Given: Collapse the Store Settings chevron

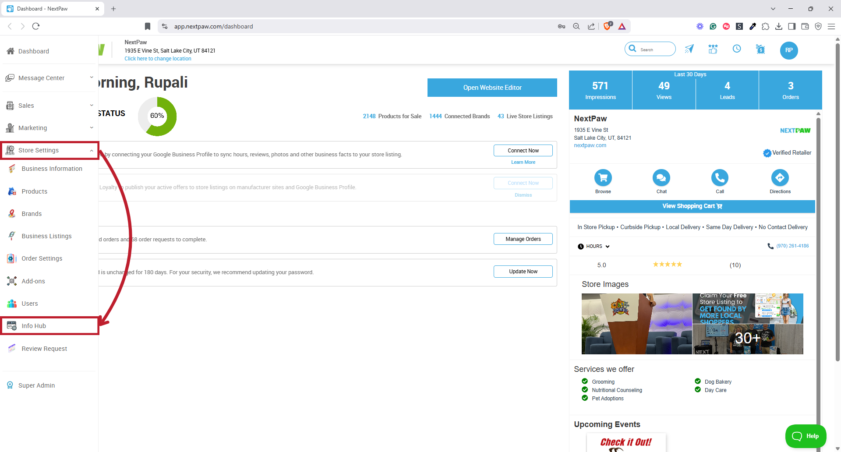Looking at the screenshot, I should pyautogui.click(x=92, y=150).
